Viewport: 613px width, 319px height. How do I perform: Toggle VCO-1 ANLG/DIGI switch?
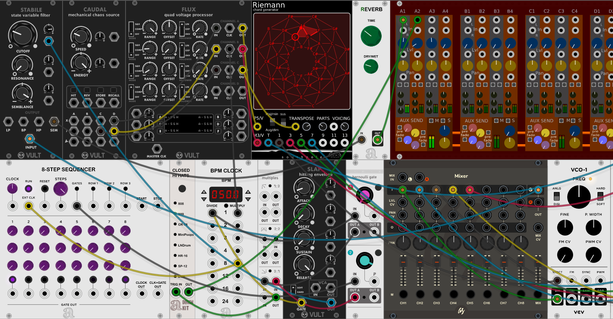tap(557, 196)
